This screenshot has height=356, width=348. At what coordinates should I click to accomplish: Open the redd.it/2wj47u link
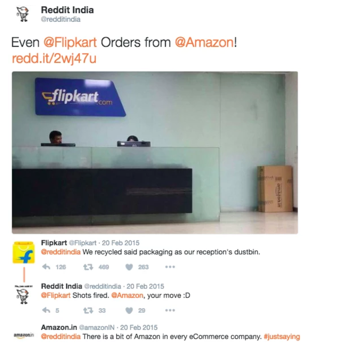tap(54, 59)
